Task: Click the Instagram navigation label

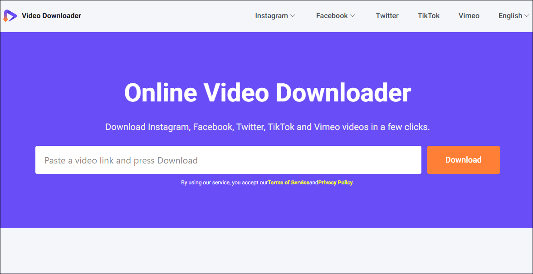Action: click(x=271, y=15)
